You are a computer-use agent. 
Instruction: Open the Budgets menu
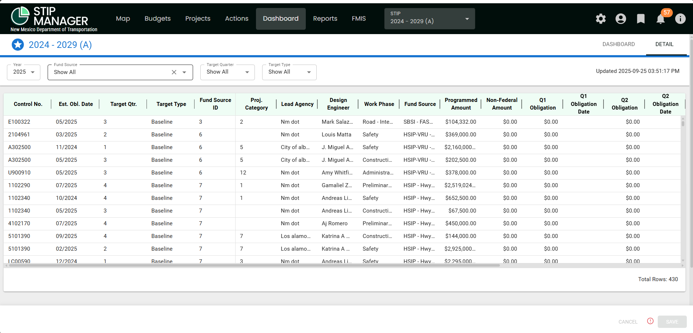pos(157,18)
